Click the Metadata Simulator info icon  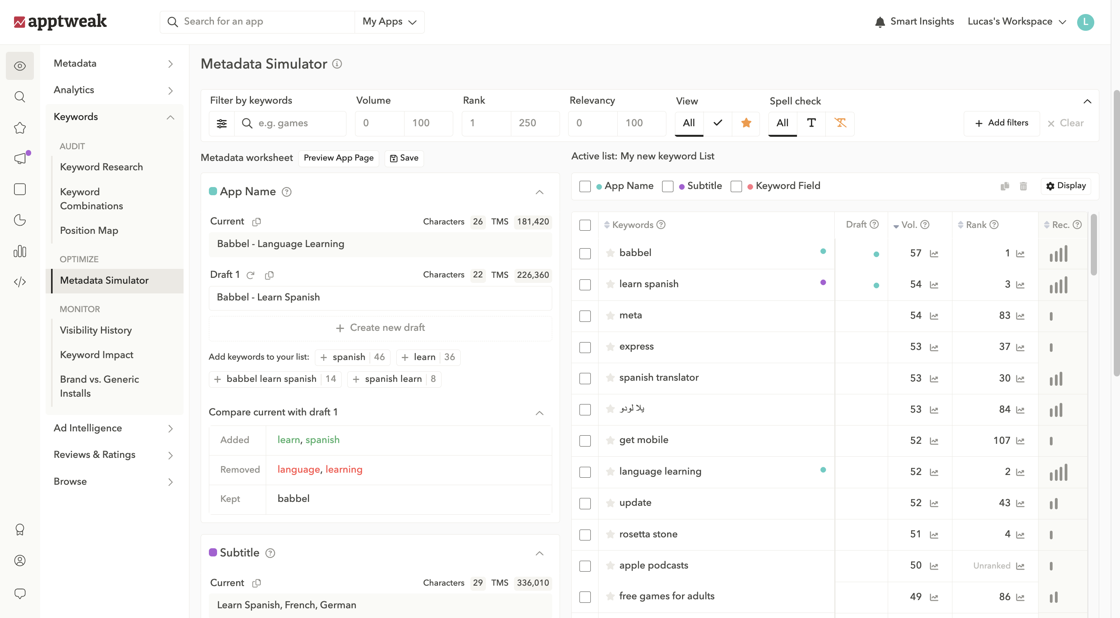point(337,64)
